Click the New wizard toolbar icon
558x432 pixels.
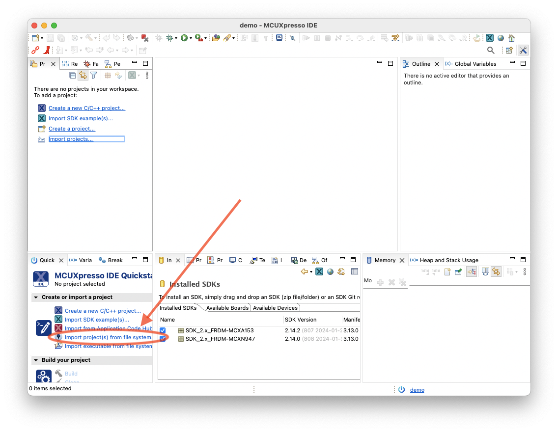(35, 38)
